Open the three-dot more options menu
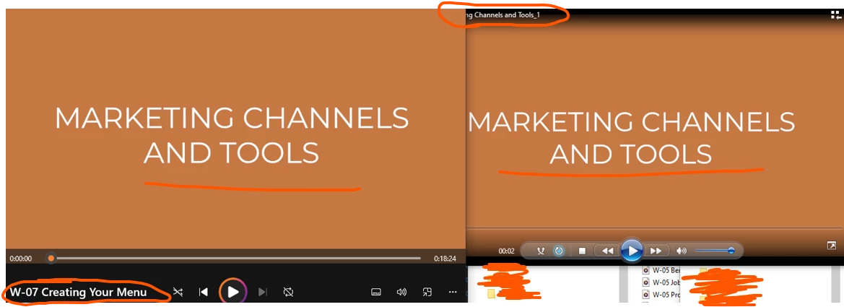Image resolution: width=844 pixels, height=307 pixels. pyautogui.click(x=453, y=292)
